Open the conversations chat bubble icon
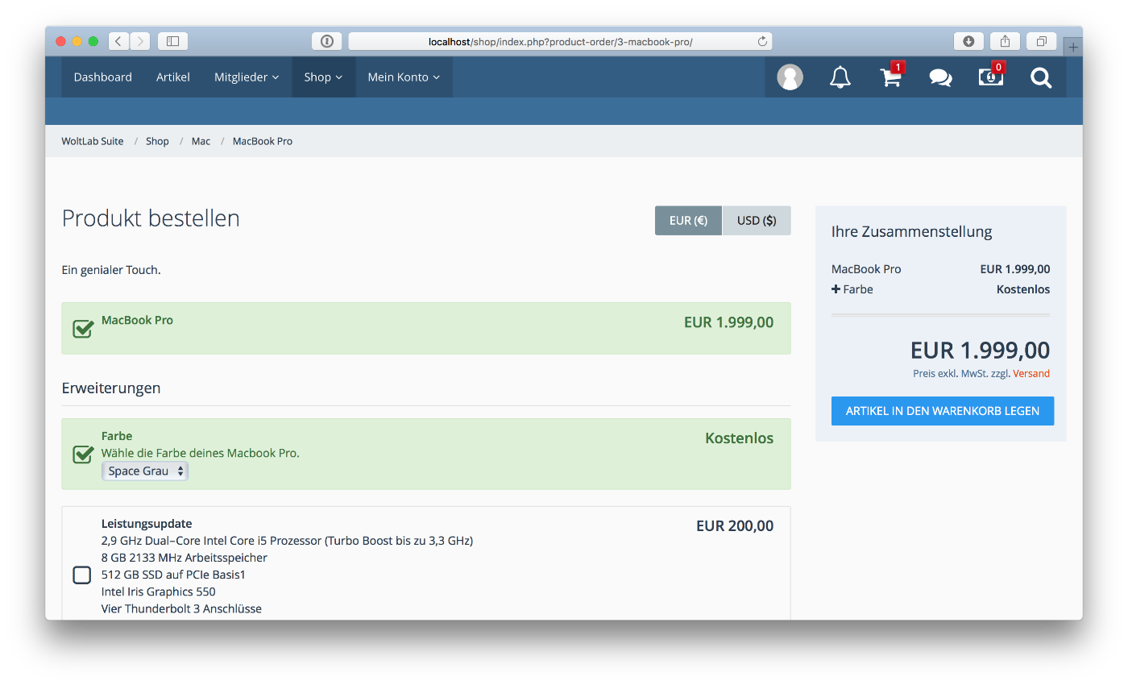 [x=940, y=77]
